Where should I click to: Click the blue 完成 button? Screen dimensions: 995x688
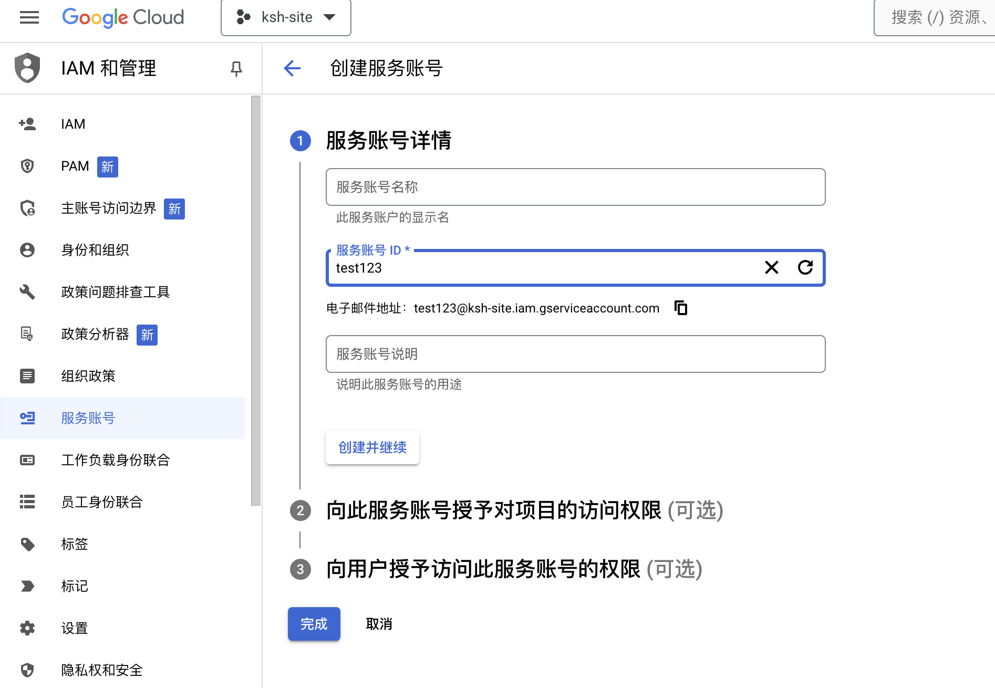coord(314,624)
